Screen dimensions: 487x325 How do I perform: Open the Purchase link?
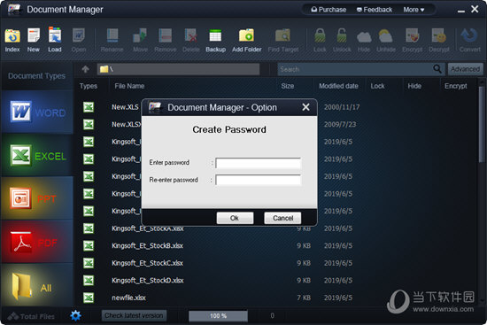tap(329, 10)
